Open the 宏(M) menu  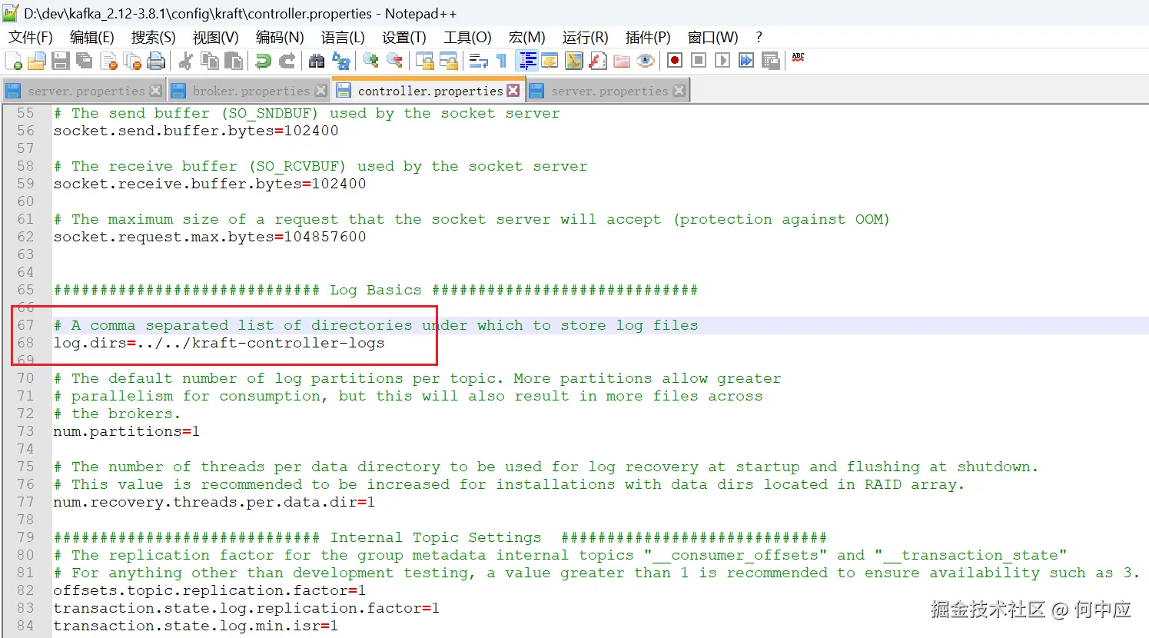(526, 37)
